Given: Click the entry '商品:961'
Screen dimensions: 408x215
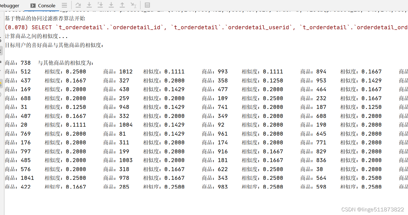Looking at the screenshot, I should click(x=215, y=134).
